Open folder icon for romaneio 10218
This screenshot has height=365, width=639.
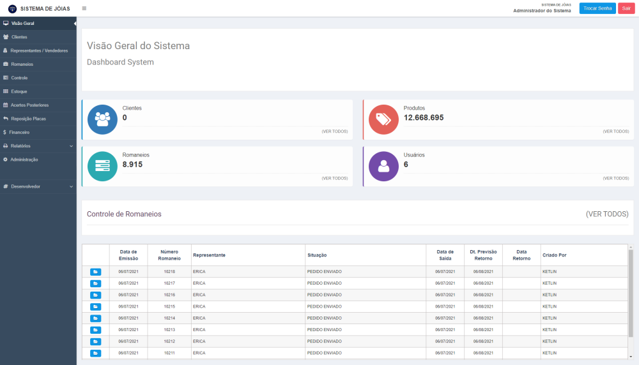click(95, 272)
